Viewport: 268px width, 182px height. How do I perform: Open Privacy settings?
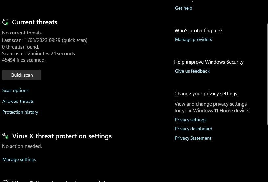click(191, 120)
